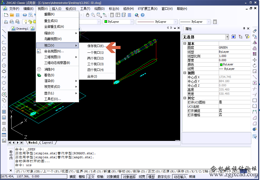Save drawing with the floppy disk icon
The width and height of the screenshot is (260, 180).
coord(18,15)
